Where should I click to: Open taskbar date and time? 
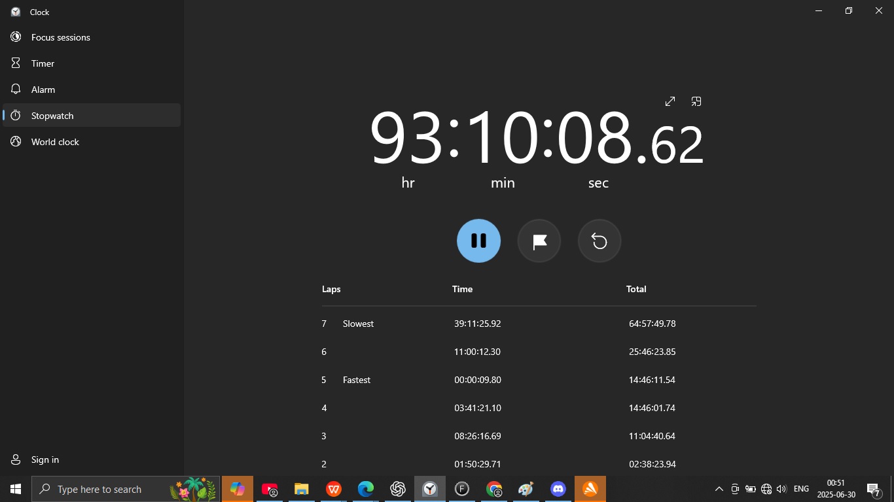point(836,489)
